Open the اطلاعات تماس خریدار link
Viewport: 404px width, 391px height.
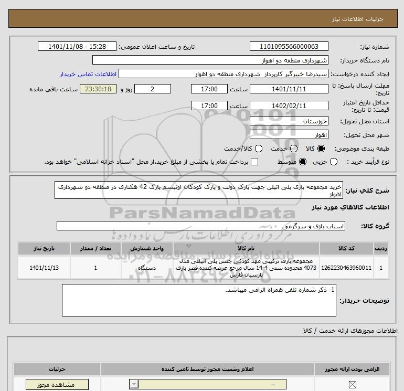[88, 74]
